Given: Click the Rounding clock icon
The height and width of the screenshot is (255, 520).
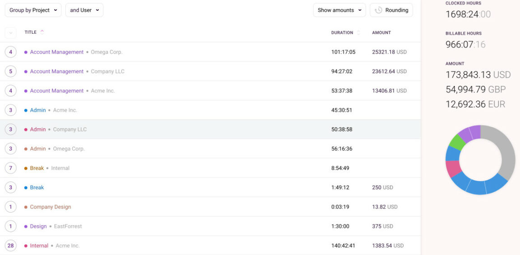Looking at the screenshot, I should pyautogui.click(x=378, y=10).
